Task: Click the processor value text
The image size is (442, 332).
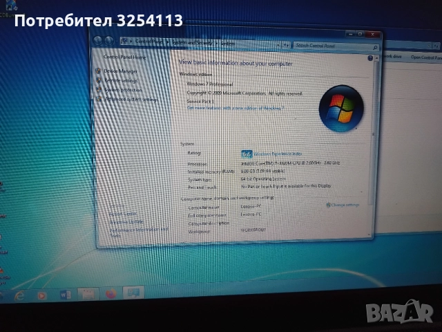Action: click(290, 163)
